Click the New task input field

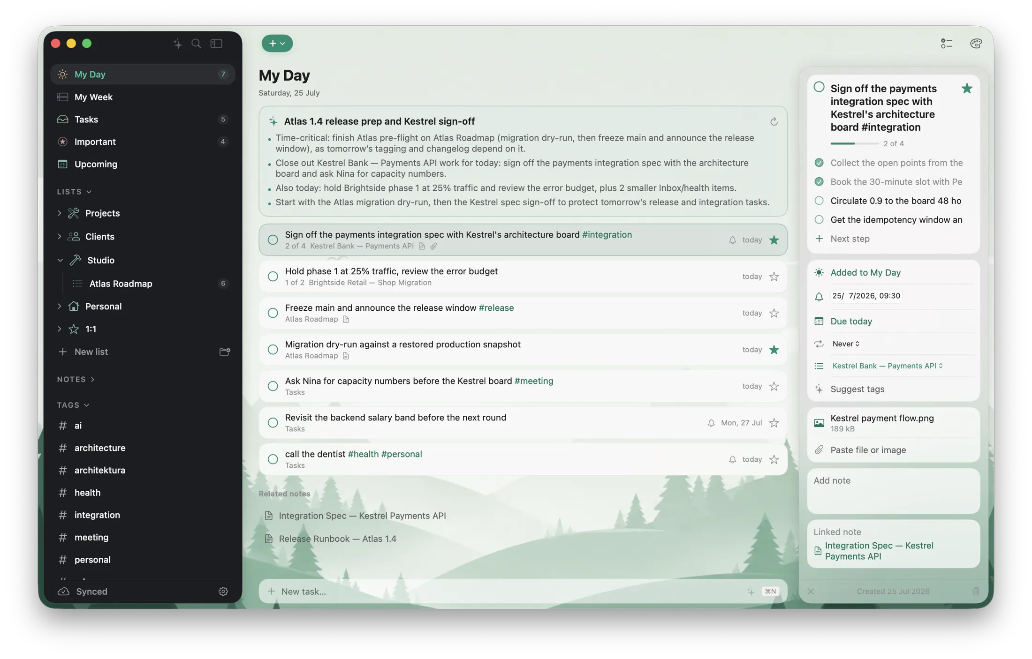coord(523,592)
